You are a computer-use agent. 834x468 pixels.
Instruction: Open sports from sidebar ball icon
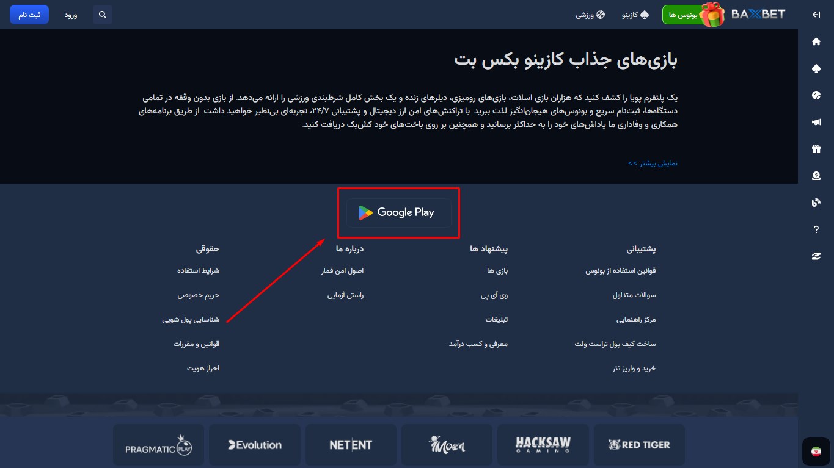pos(816,95)
